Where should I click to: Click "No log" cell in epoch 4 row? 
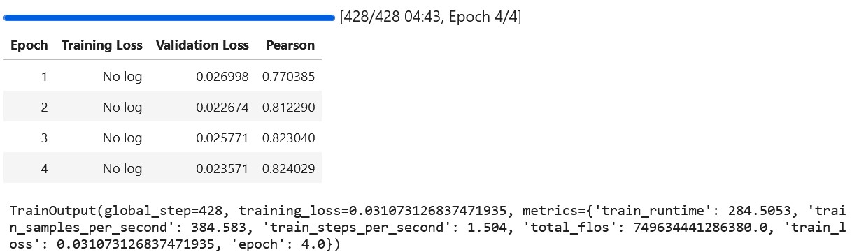click(122, 169)
